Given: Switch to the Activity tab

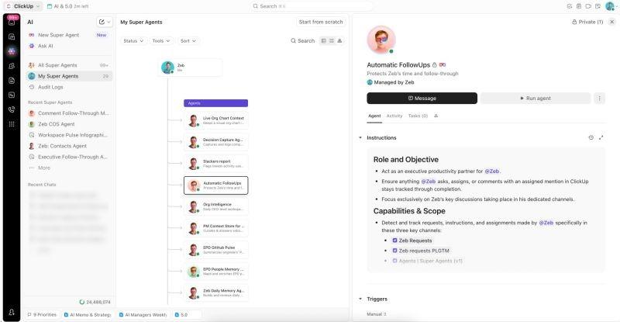Looking at the screenshot, I should 394,116.
